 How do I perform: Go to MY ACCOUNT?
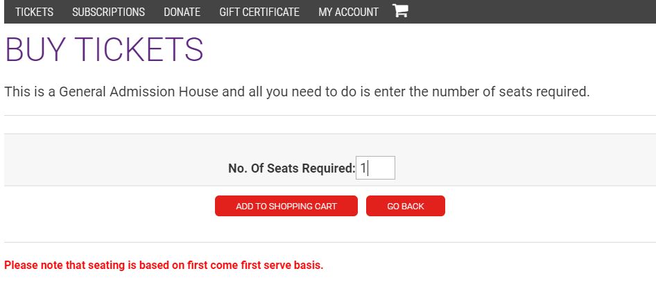pyautogui.click(x=348, y=12)
